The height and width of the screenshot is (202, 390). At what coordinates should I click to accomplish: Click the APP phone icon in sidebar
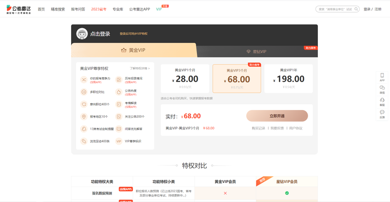pyautogui.click(x=382, y=75)
